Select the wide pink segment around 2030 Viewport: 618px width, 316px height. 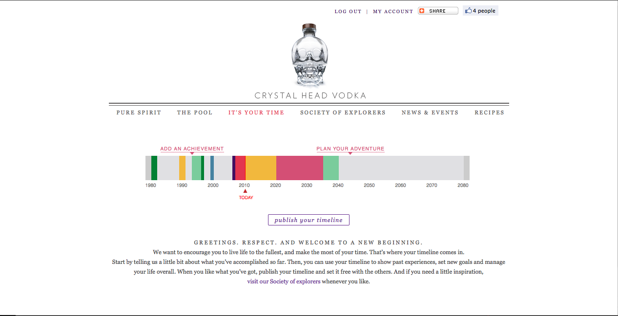click(x=300, y=168)
